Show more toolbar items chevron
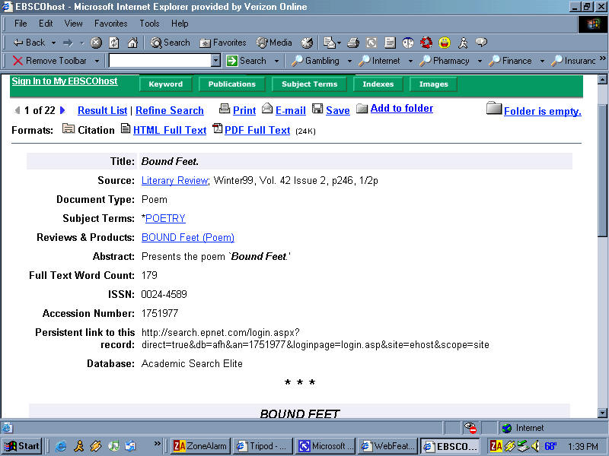This screenshot has height=456, width=609. click(602, 59)
